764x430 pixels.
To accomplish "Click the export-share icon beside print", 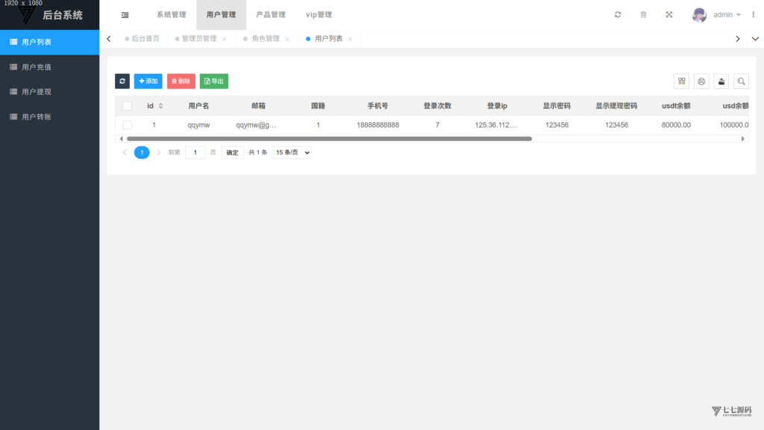I will (721, 81).
